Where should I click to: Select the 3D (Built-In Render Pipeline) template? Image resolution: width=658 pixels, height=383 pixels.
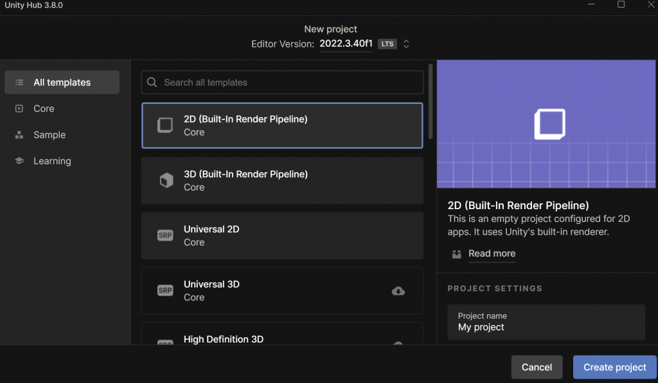(282, 181)
